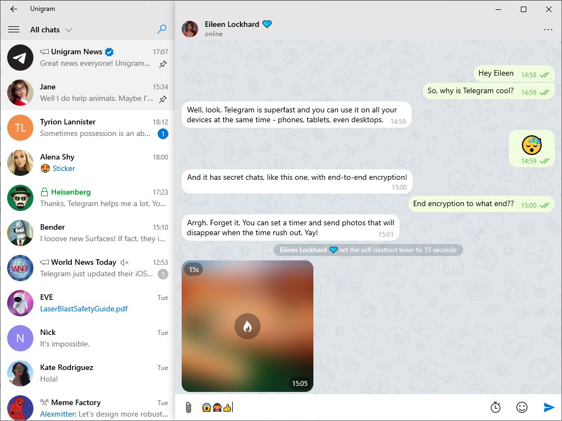Open the Meme Factory group chat
Screen dimensions: 562x421
point(87,406)
